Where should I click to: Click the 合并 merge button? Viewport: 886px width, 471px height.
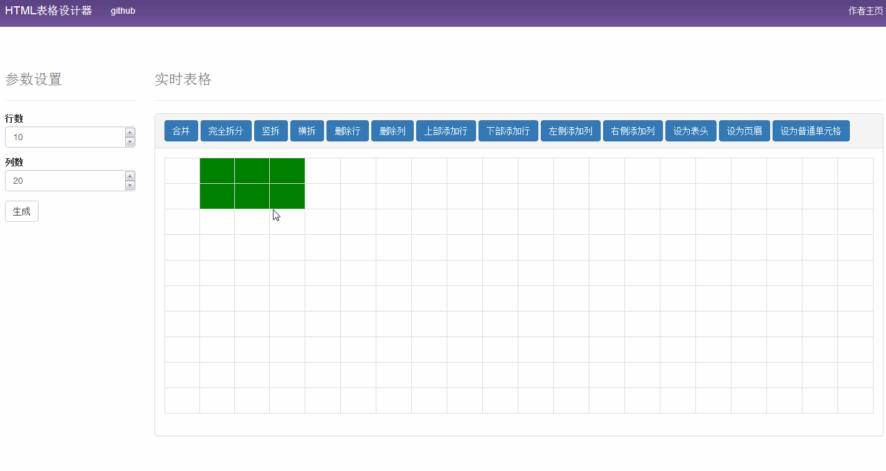[x=181, y=131]
